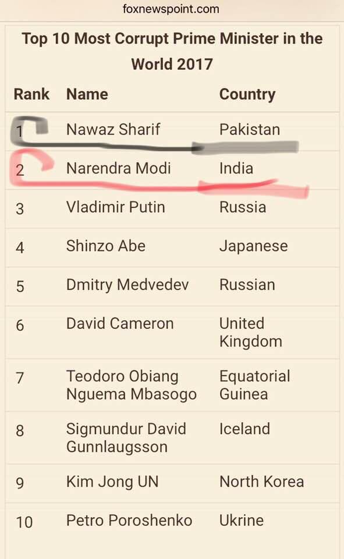The image size is (344, 559).
Task: Select the Name column header
Action: tap(87, 94)
